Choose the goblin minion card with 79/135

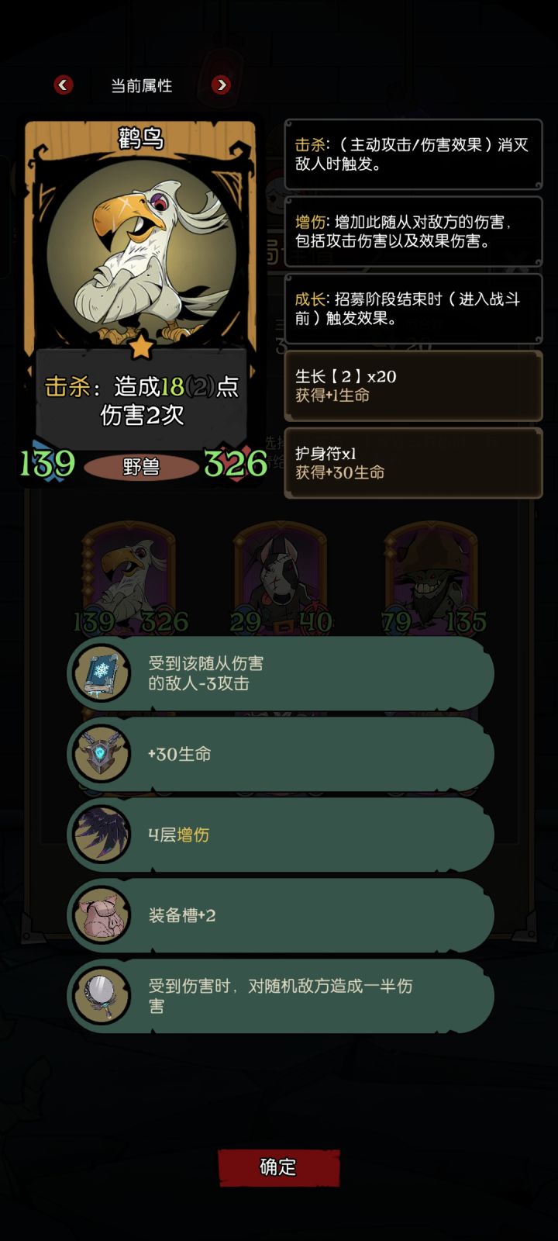[432, 578]
